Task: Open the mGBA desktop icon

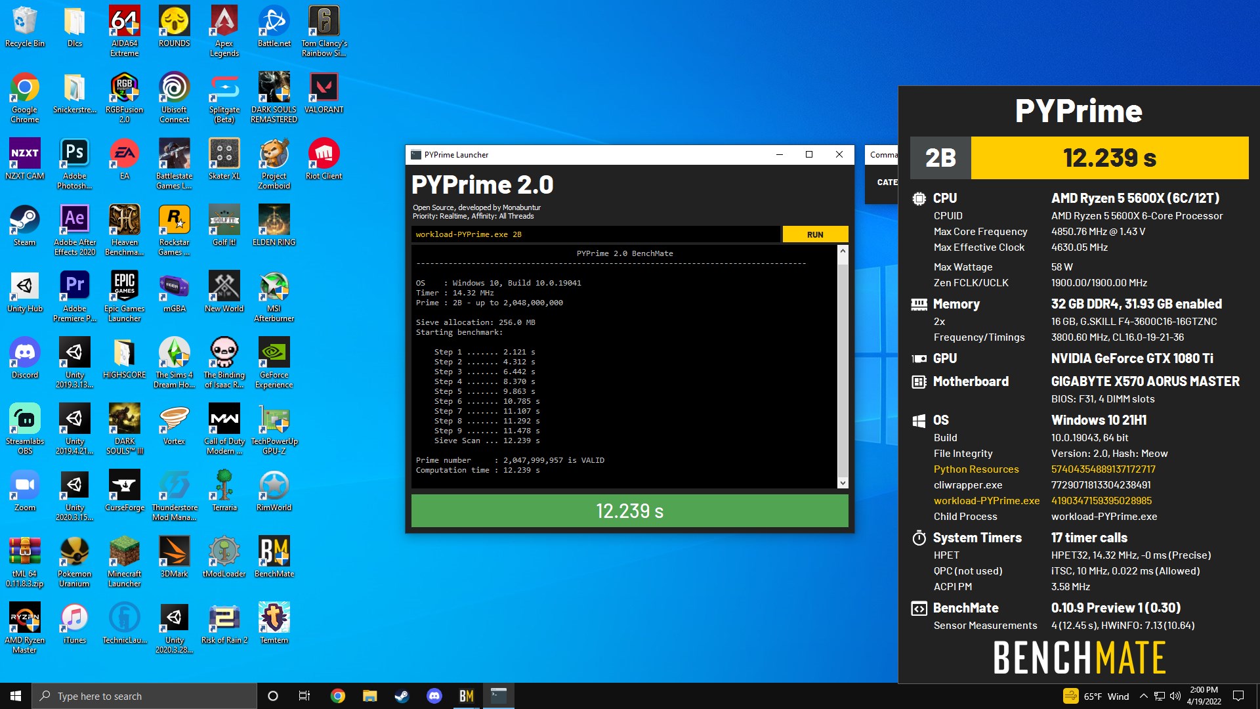Action: point(174,291)
